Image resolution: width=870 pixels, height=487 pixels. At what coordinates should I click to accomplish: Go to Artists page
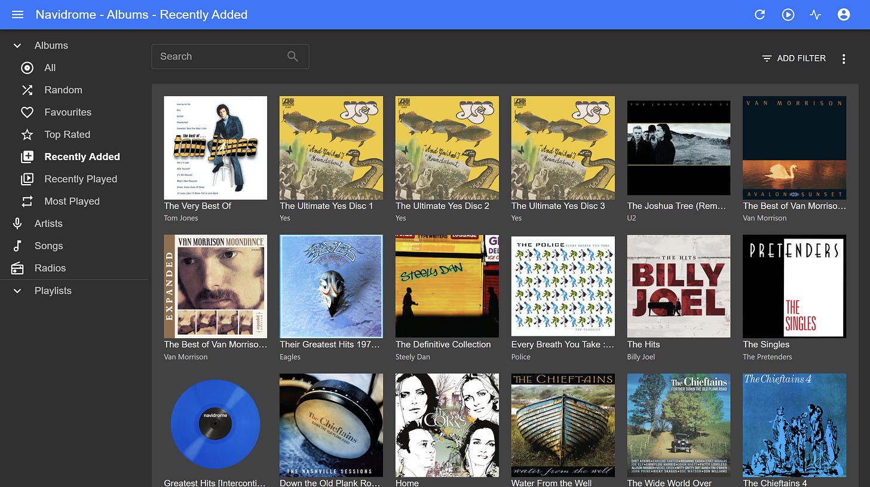point(48,223)
